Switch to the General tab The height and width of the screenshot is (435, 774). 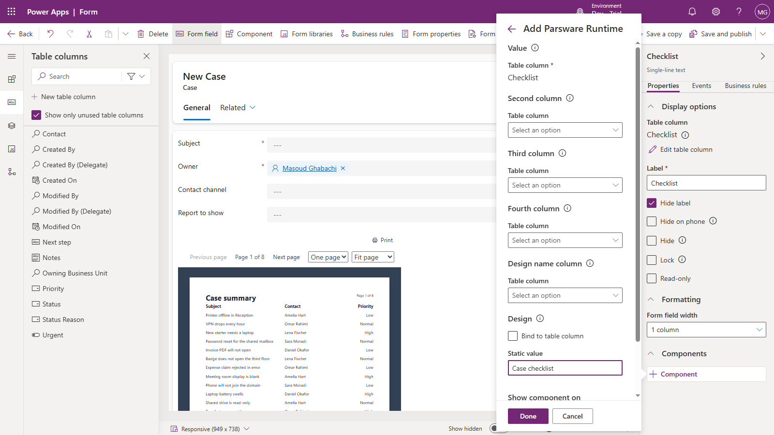[x=197, y=108]
